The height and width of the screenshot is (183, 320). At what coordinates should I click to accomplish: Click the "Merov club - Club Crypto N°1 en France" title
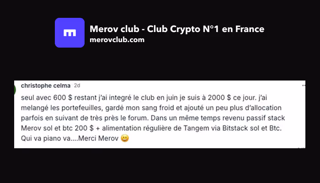(x=177, y=29)
